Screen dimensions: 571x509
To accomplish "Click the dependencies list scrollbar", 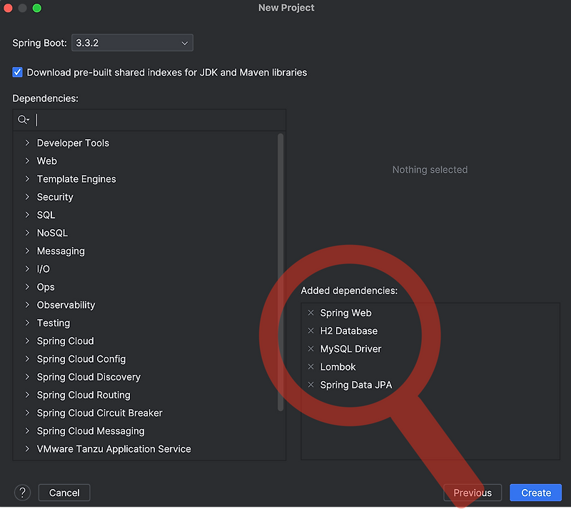I will pyautogui.click(x=281, y=272).
